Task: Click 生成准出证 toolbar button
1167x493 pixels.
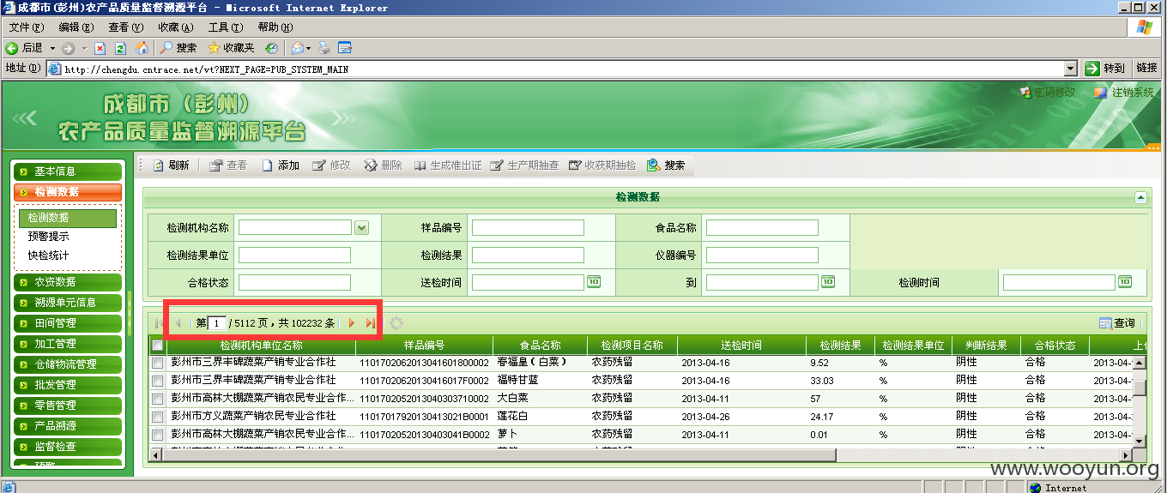Action: coord(448,165)
